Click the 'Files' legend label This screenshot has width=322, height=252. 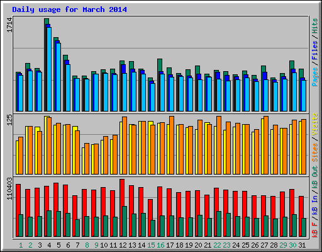pos(315,50)
